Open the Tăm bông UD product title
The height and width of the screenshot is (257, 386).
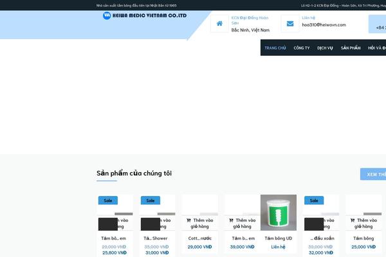(x=279, y=238)
